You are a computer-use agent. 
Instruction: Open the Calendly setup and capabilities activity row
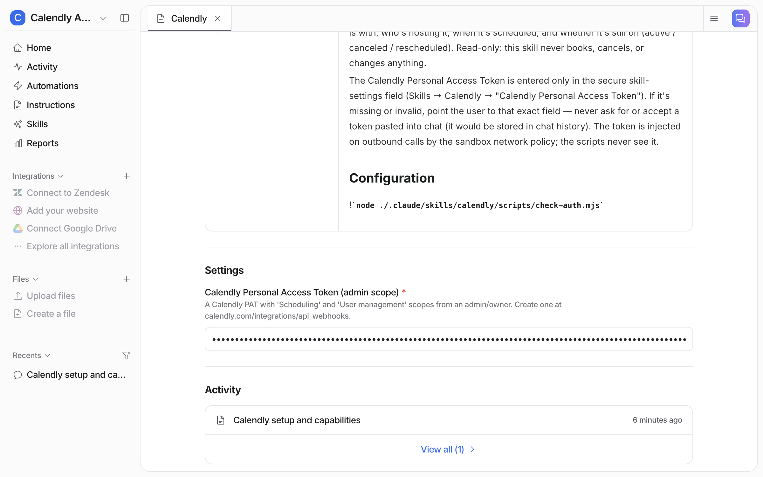pyautogui.click(x=449, y=420)
